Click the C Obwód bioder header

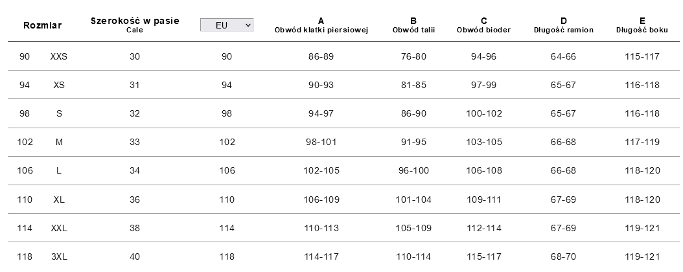coord(483,25)
